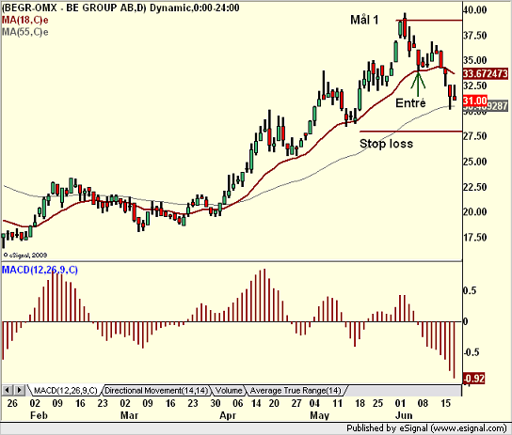Click the Stop loss text annotation
Viewport: 512px width, 435px height.
[386, 144]
